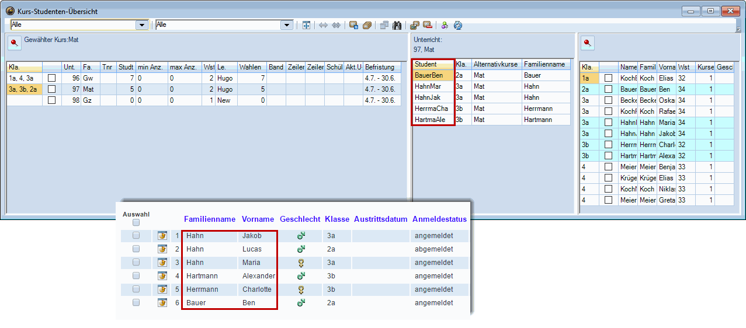Click the course cards with arrow icon

tap(415, 25)
